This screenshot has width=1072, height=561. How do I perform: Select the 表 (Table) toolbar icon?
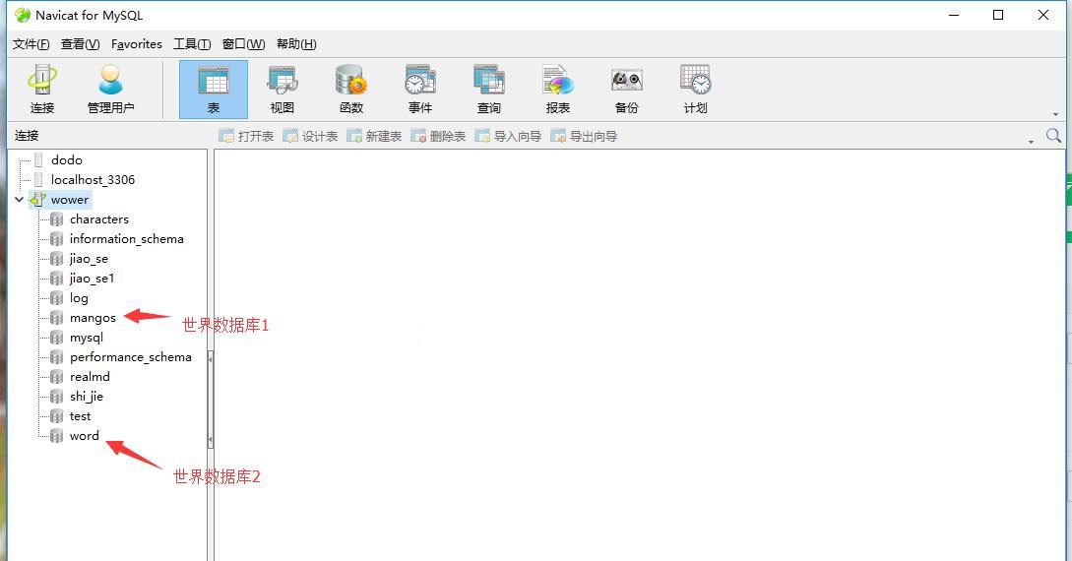tap(214, 90)
